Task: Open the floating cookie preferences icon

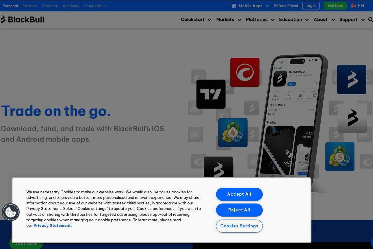Action: tap(11, 212)
